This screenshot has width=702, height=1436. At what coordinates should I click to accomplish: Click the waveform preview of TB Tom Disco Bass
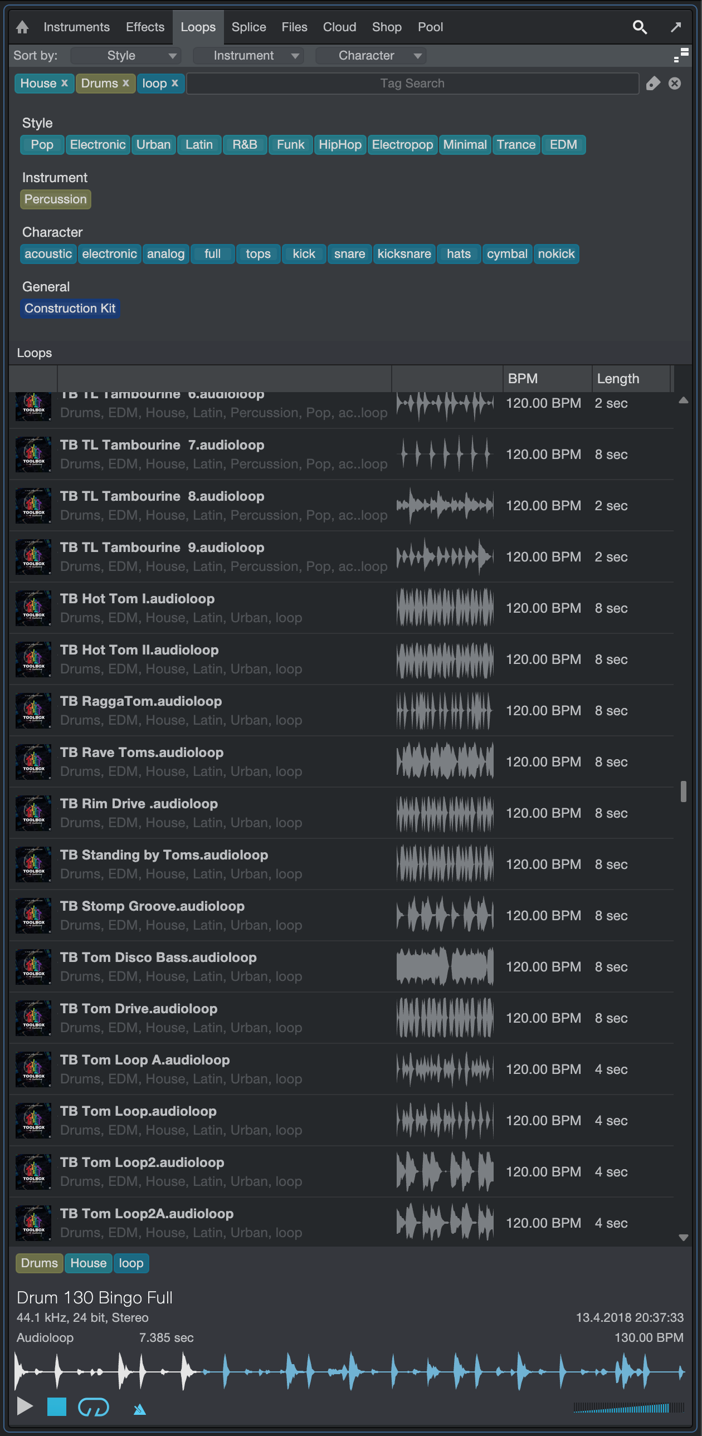coord(445,966)
